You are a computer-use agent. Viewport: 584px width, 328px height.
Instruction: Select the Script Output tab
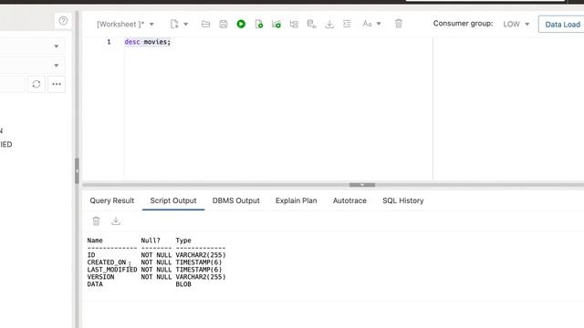pyautogui.click(x=173, y=200)
